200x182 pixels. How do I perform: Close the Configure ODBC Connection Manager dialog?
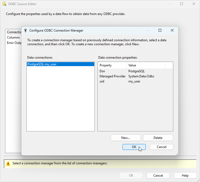[x=172, y=31]
